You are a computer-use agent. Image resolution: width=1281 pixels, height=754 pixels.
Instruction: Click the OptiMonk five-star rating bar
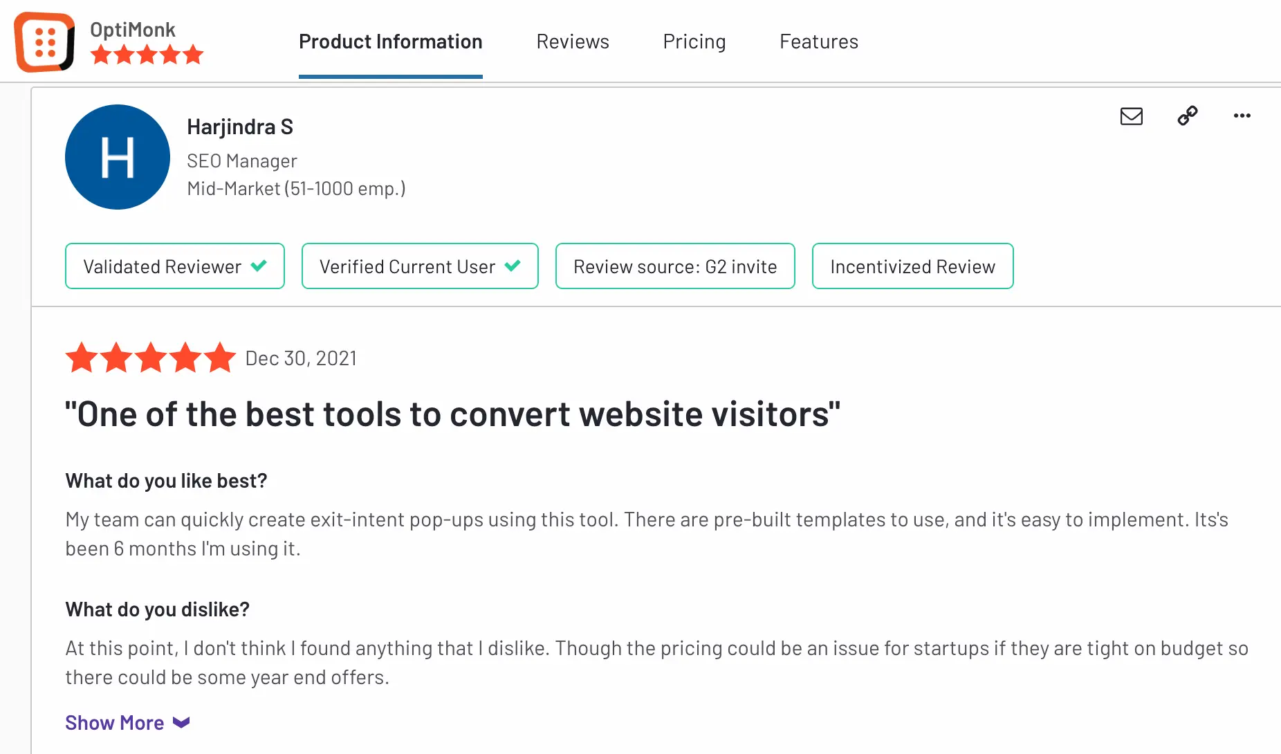147,54
